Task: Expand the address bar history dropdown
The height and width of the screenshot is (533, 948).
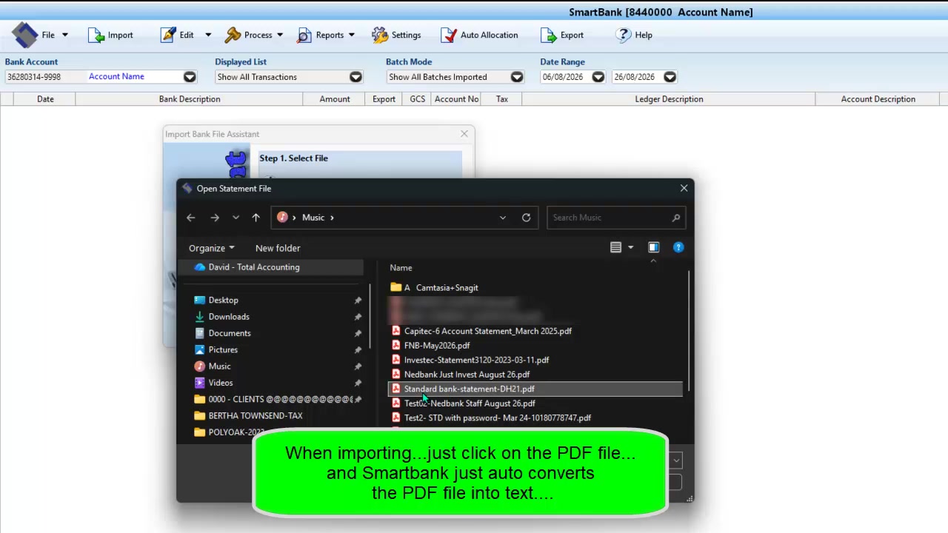Action: click(x=503, y=218)
